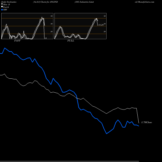Click the Fast K legend swatch

2,7
